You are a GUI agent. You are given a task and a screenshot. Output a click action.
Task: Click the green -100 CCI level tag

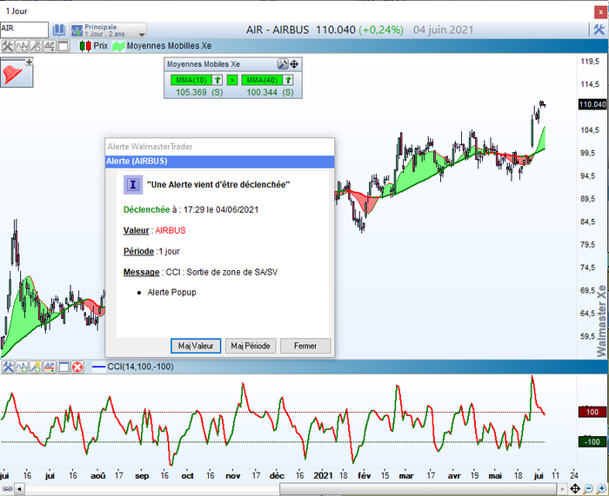coord(592,441)
